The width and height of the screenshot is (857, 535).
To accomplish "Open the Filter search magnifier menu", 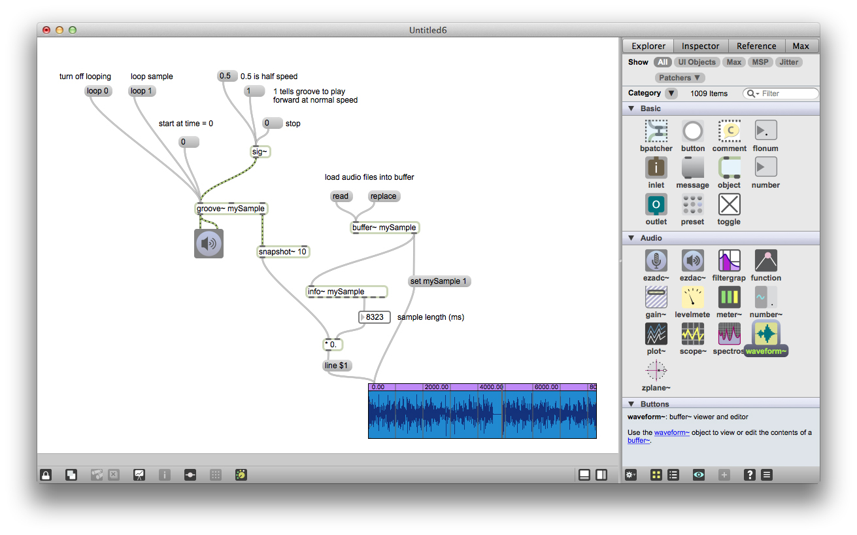I will tap(753, 94).
